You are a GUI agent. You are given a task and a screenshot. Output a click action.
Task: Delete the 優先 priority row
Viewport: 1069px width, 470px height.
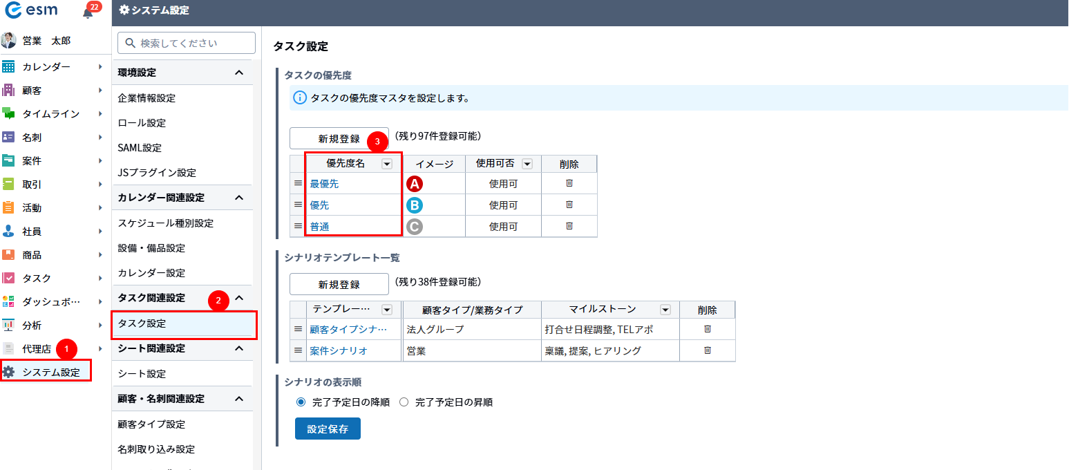569,205
